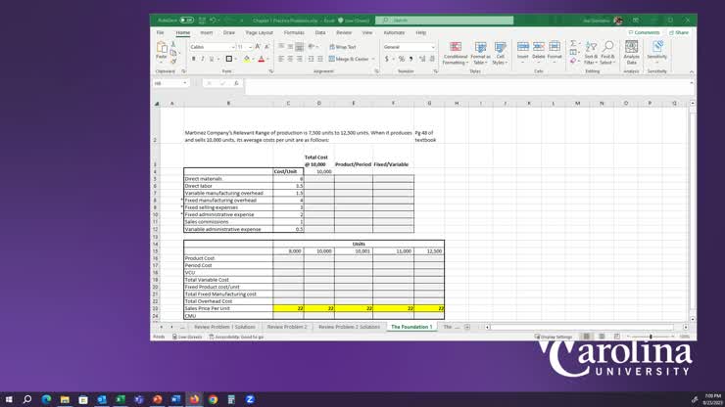This screenshot has height=407, width=725.
Task: Toggle bold formatting in Font group
Action: click(194, 59)
